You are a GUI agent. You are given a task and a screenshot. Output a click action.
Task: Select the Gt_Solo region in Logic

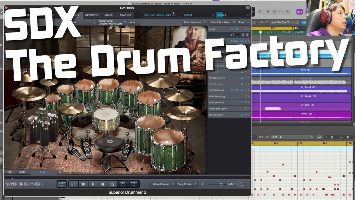tap(301, 107)
